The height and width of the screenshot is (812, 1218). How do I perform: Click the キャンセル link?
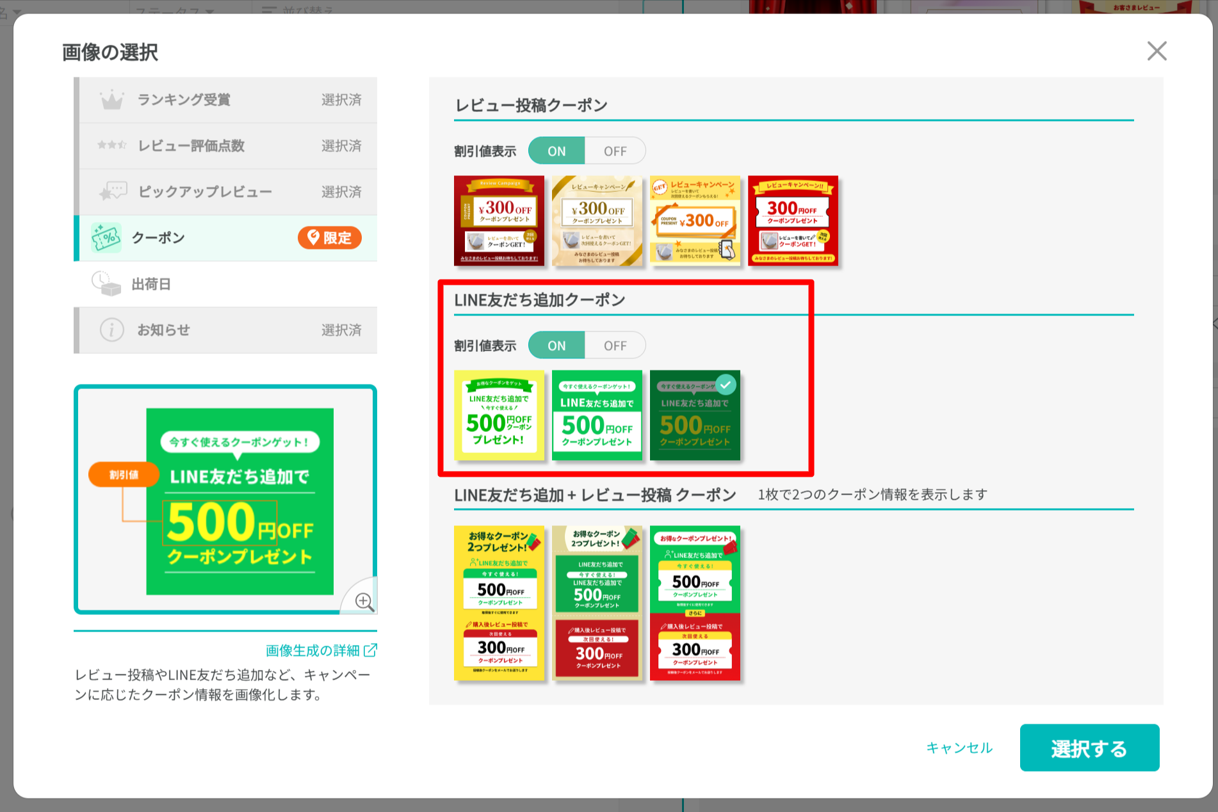click(959, 747)
